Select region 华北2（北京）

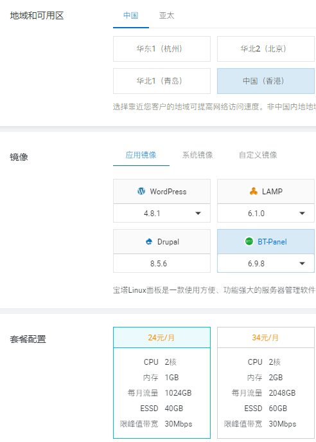[x=266, y=49]
